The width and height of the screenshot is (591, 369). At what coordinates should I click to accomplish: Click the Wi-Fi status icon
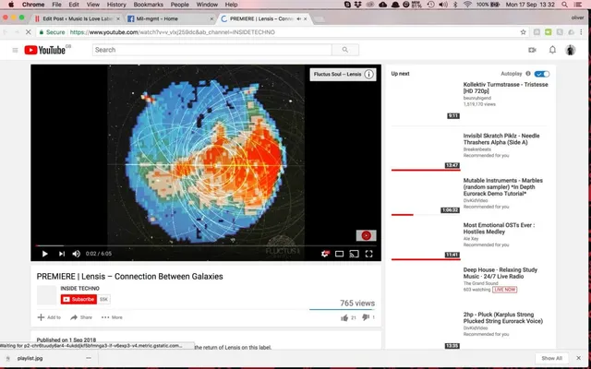(x=467, y=5)
